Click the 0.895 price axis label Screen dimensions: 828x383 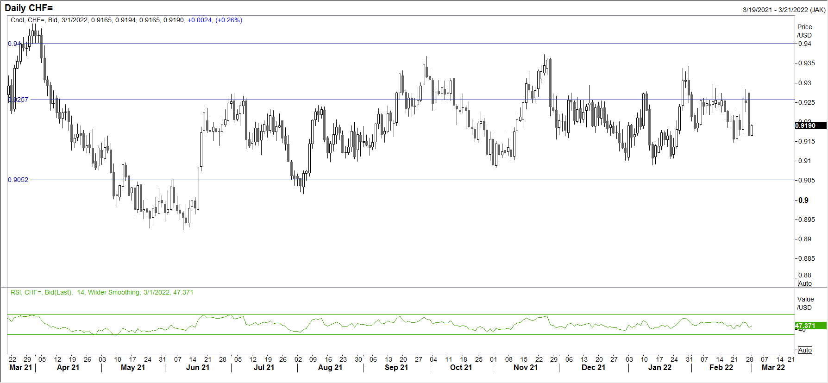807,220
